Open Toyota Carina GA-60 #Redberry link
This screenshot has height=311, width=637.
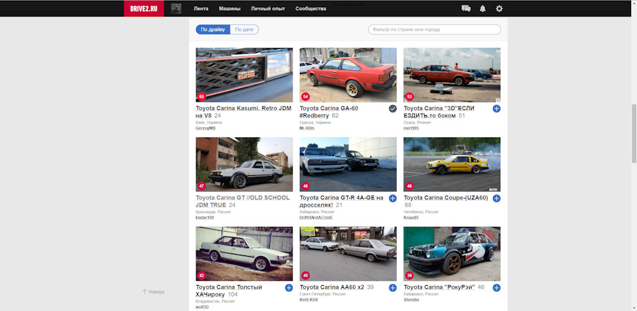point(328,112)
